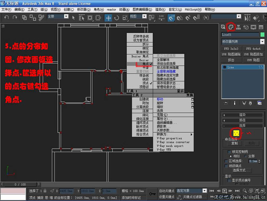Expand the 渲染 rollout
Image resolution: width=267 pixels, height=201 pixels.
[x=242, y=115]
